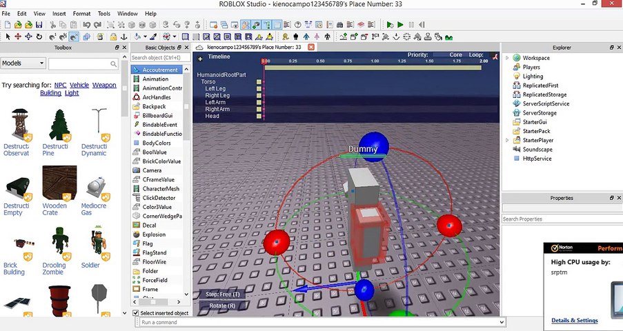The width and height of the screenshot is (623, 331).
Task: Open the Insert menu
Action: [x=59, y=13]
